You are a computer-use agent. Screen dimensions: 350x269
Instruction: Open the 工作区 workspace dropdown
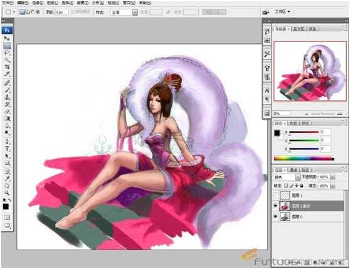tap(283, 11)
